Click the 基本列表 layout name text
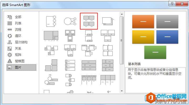 point(134,64)
